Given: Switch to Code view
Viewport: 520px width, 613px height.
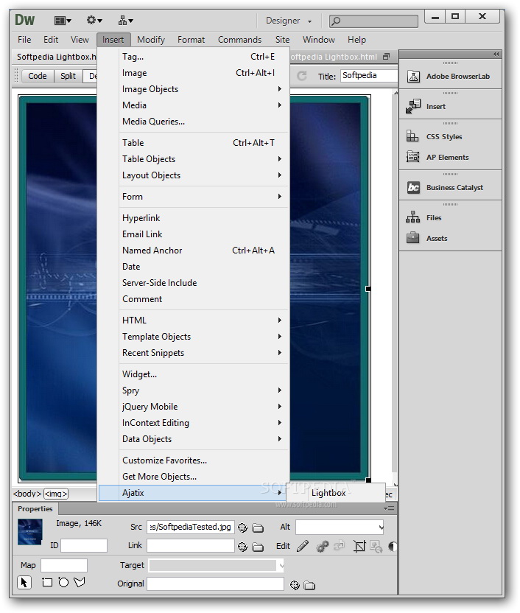Looking at the screenshot, I should point(37,76).
